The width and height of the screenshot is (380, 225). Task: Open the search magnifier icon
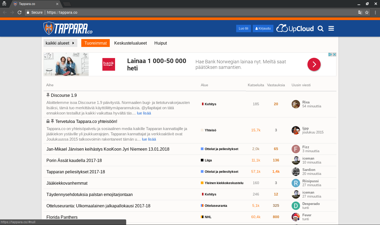[320, 28]
